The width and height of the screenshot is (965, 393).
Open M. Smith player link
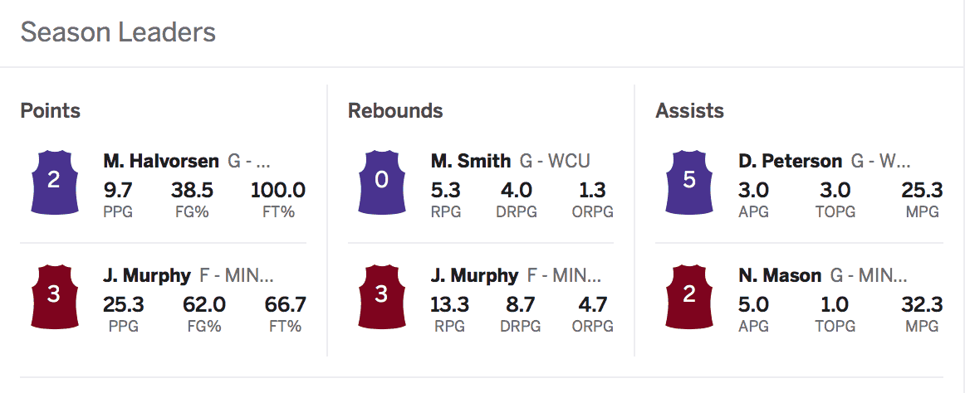pos(471,162)
